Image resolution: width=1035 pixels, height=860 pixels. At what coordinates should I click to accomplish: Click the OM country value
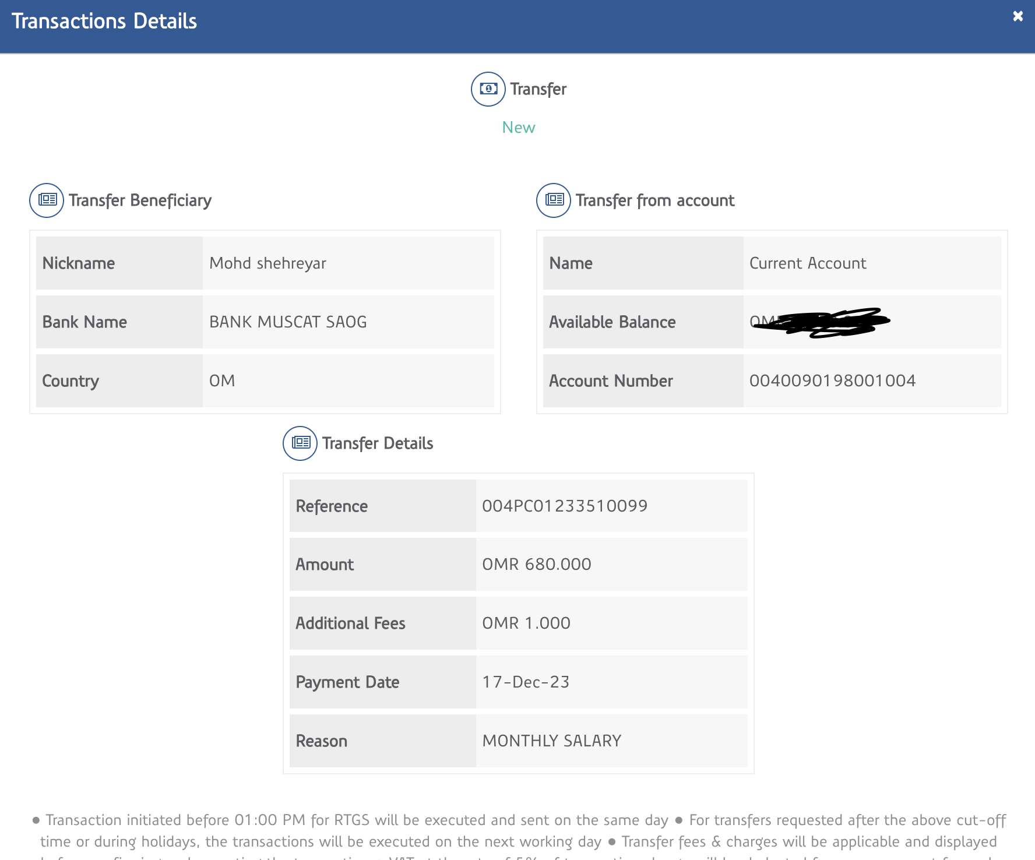[x=222, y=381]
